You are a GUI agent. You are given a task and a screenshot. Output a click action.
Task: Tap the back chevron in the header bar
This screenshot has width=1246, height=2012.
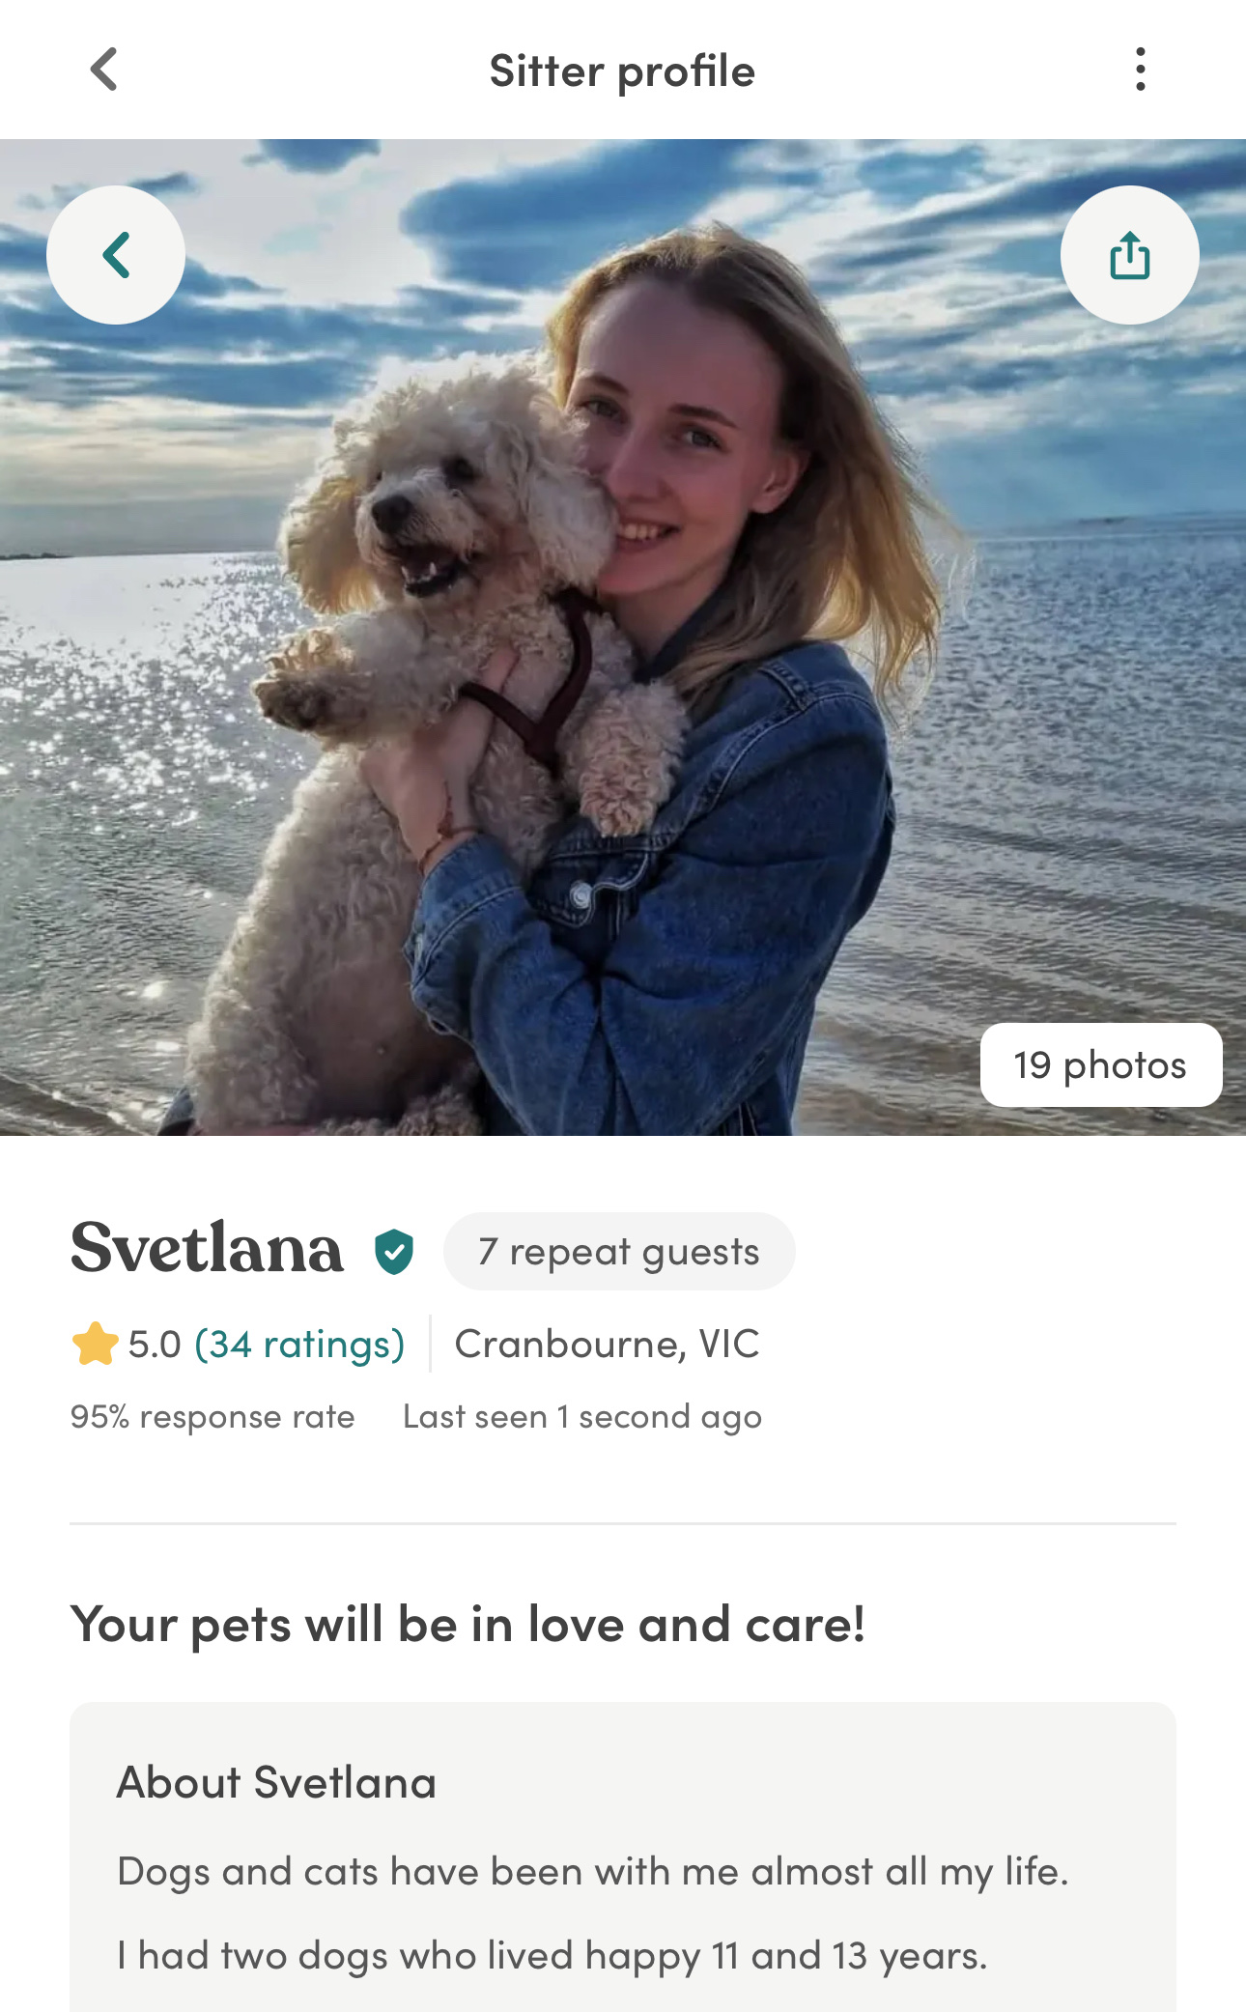pyautogui.click(x=103, y=70)
